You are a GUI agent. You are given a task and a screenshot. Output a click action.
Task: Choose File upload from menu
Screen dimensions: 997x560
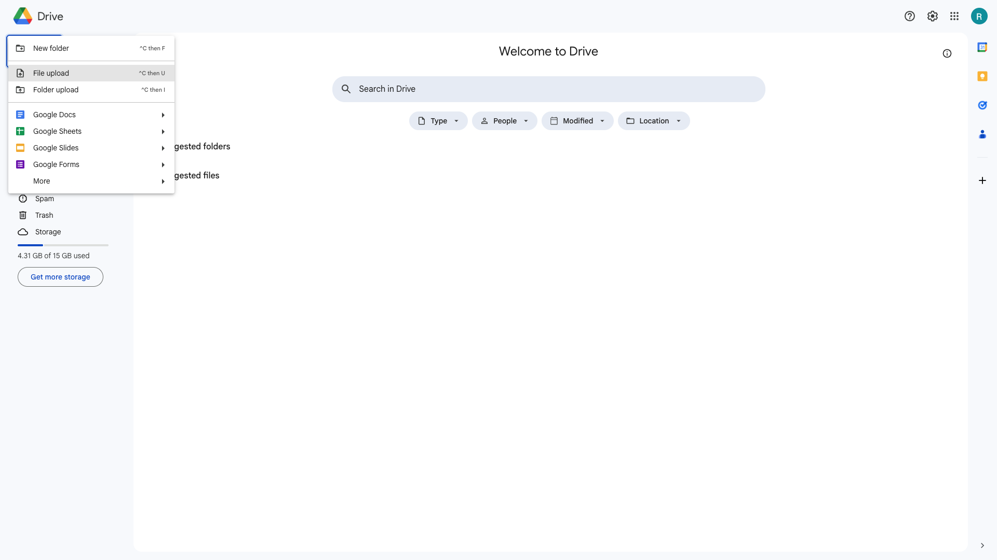[x=91, y=73]
